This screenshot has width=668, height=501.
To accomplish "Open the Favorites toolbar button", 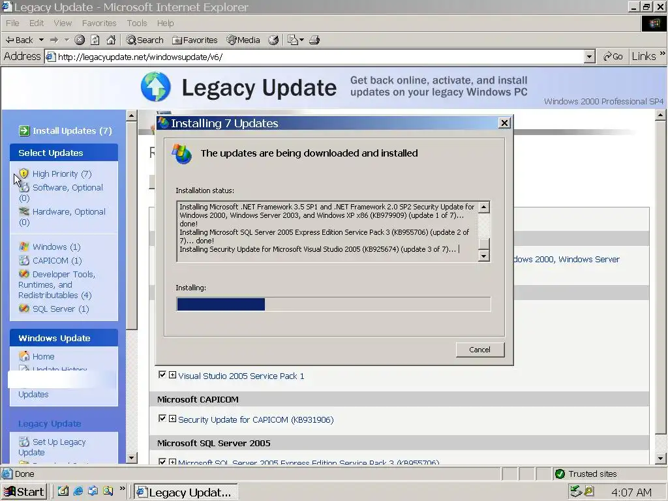I will [194, 40].
